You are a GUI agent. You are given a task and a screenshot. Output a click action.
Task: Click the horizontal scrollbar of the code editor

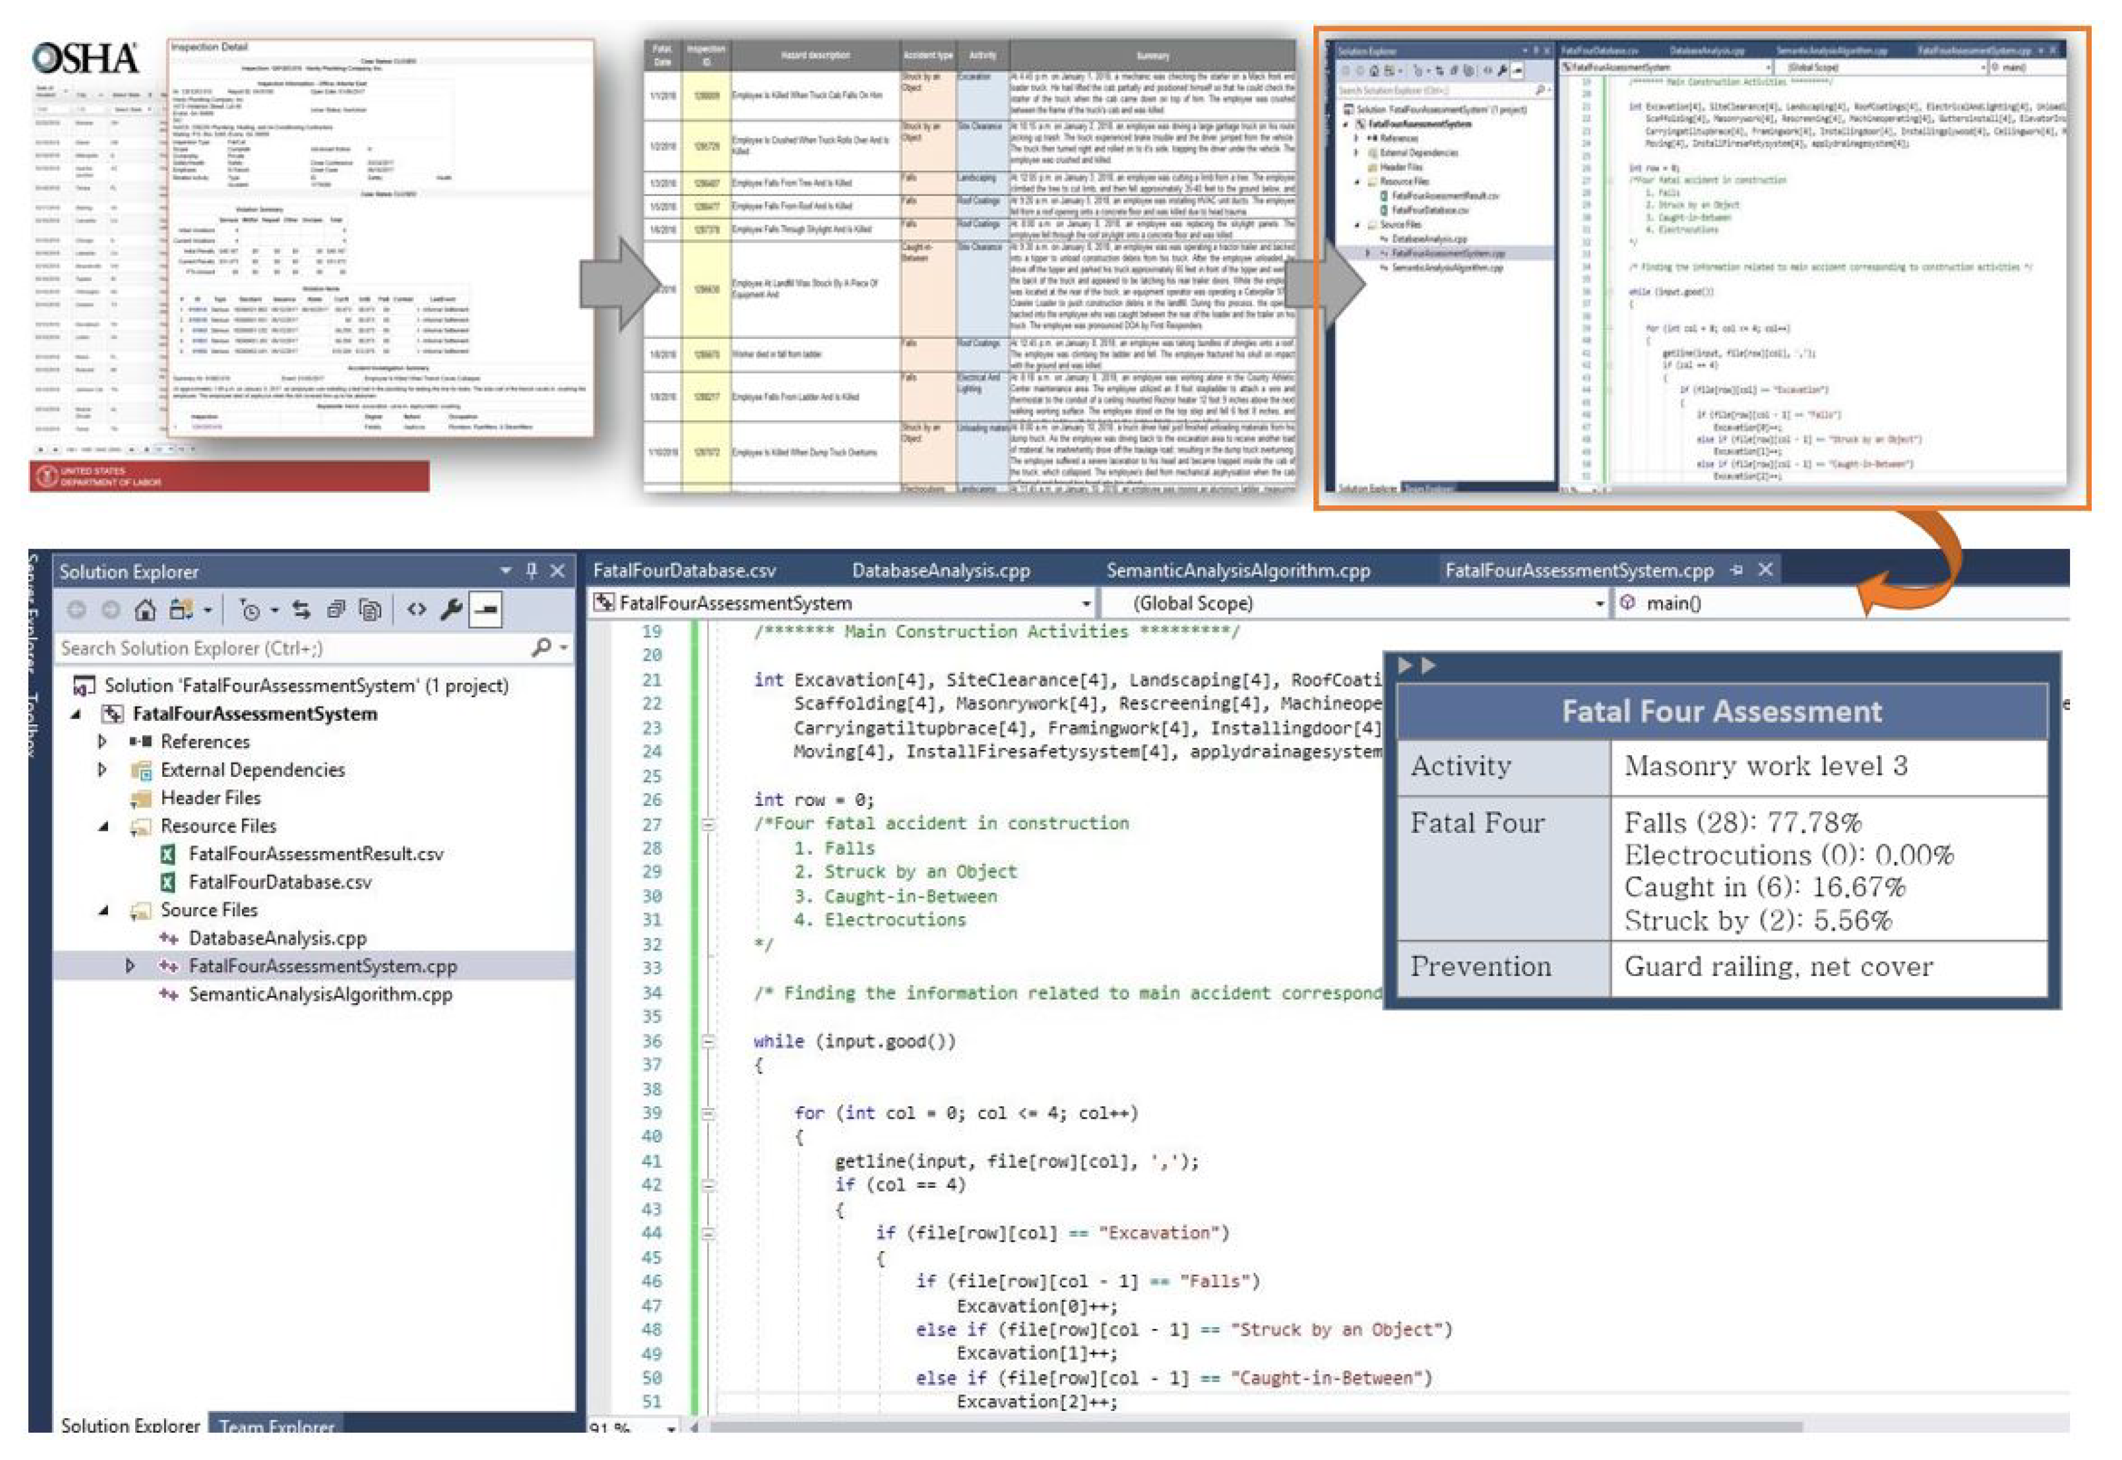pyautogui.click(x=1253, y=1427)
